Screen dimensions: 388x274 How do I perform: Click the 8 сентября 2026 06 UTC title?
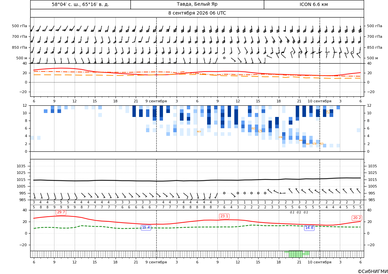coord(197,13)
